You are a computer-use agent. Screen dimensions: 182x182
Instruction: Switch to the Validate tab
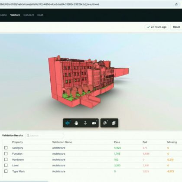click(x=15, y=15)
